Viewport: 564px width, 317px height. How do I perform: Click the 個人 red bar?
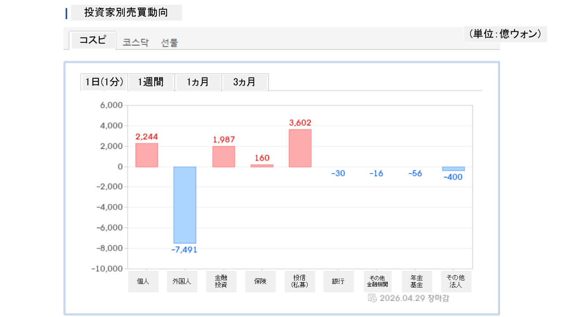pos(147,155)
